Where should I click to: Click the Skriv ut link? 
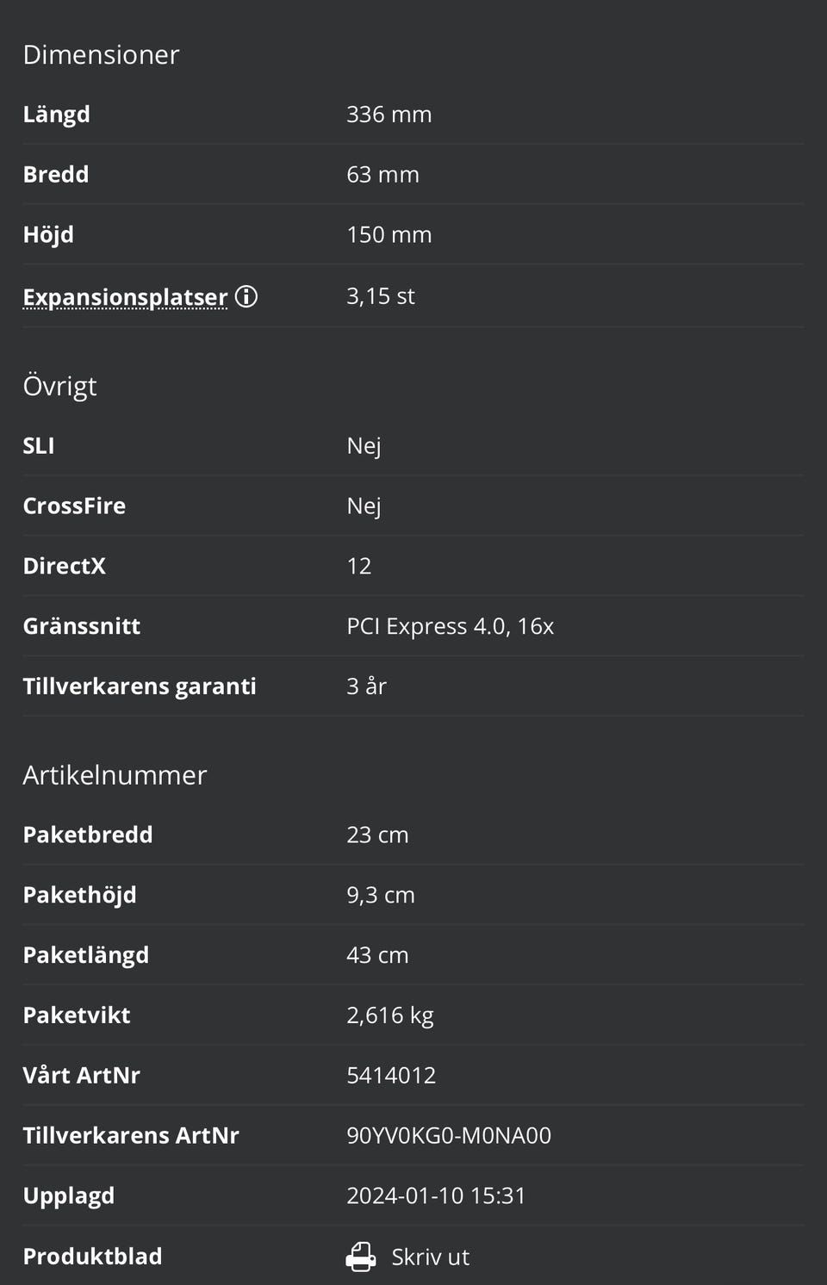429,1256
